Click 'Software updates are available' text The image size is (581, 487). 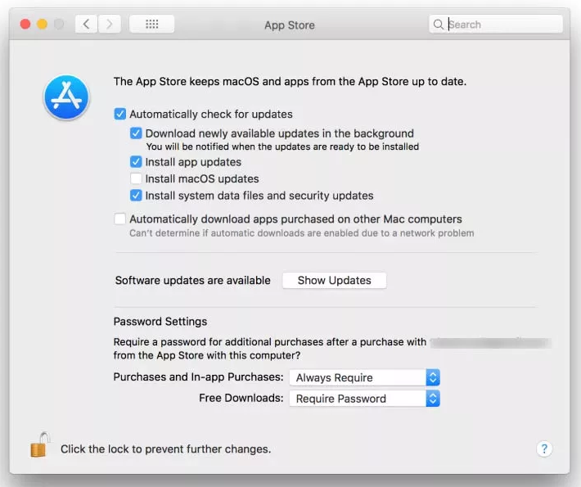tap(192, 281)
